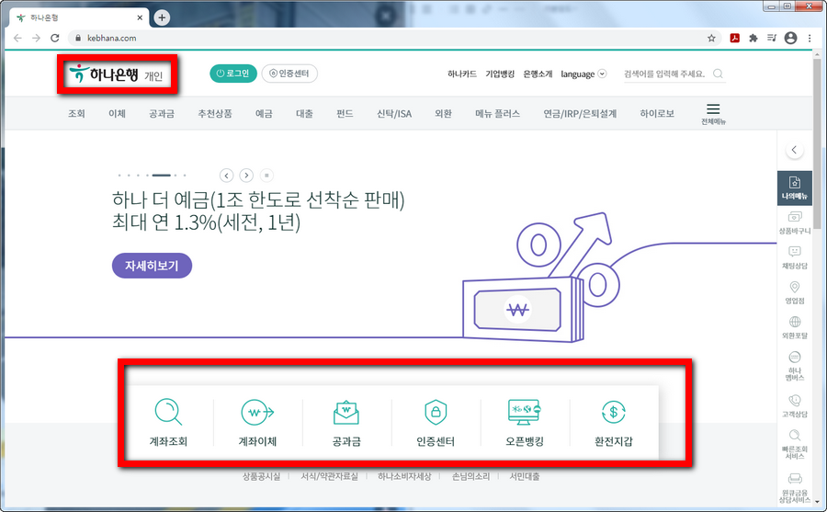Open 빠른조회서비스 sidebar icon

pyautogui.click(x=795, y=444)
